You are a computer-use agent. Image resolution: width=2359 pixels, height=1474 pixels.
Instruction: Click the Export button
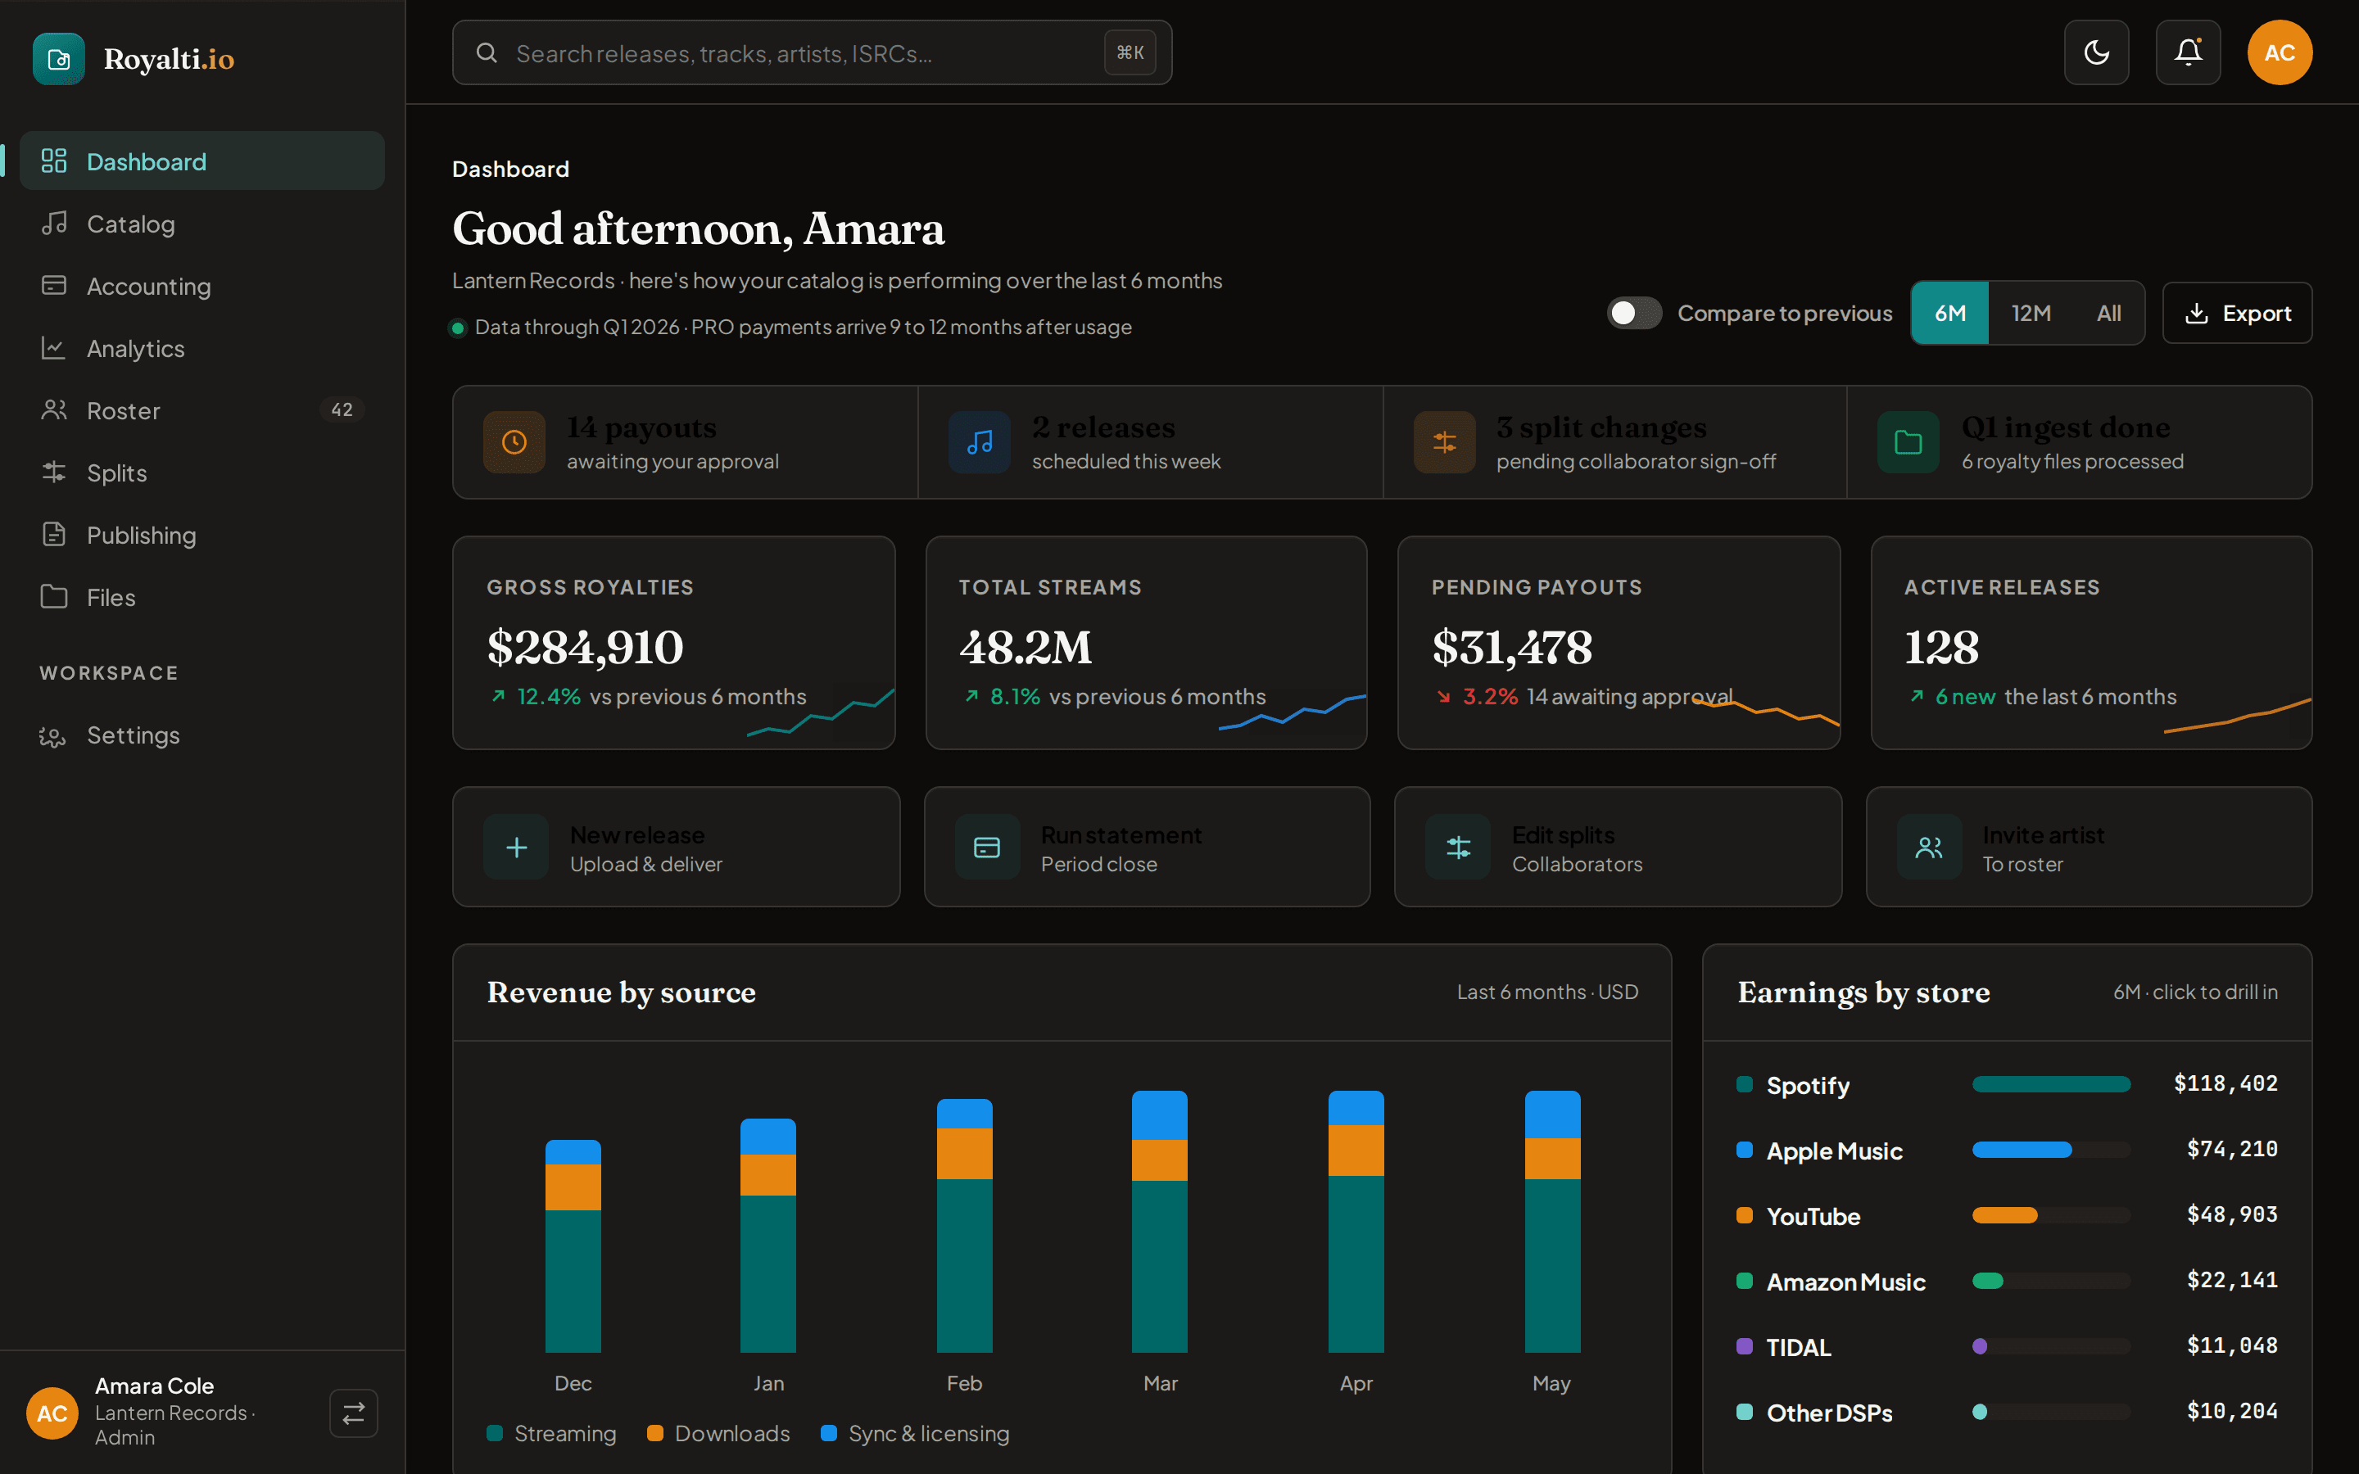coord(2237,313)
